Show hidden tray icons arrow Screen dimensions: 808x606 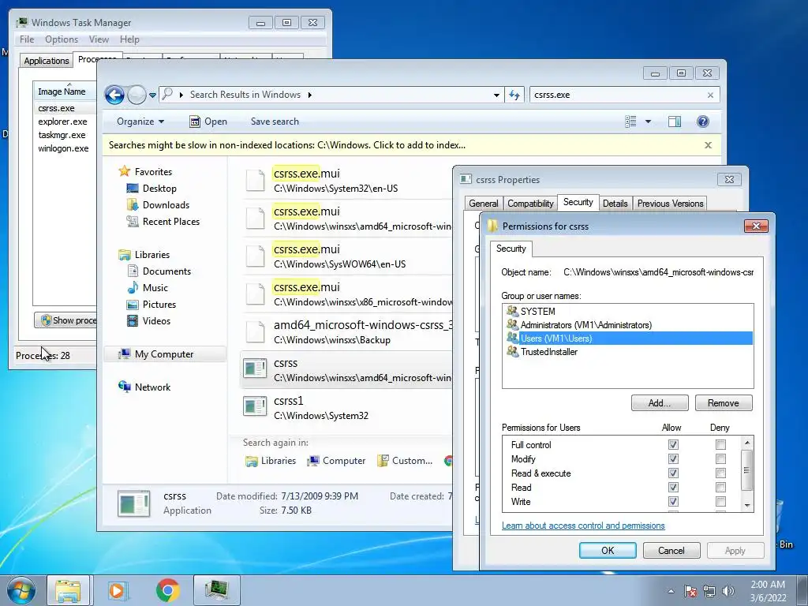pos(671,591)
